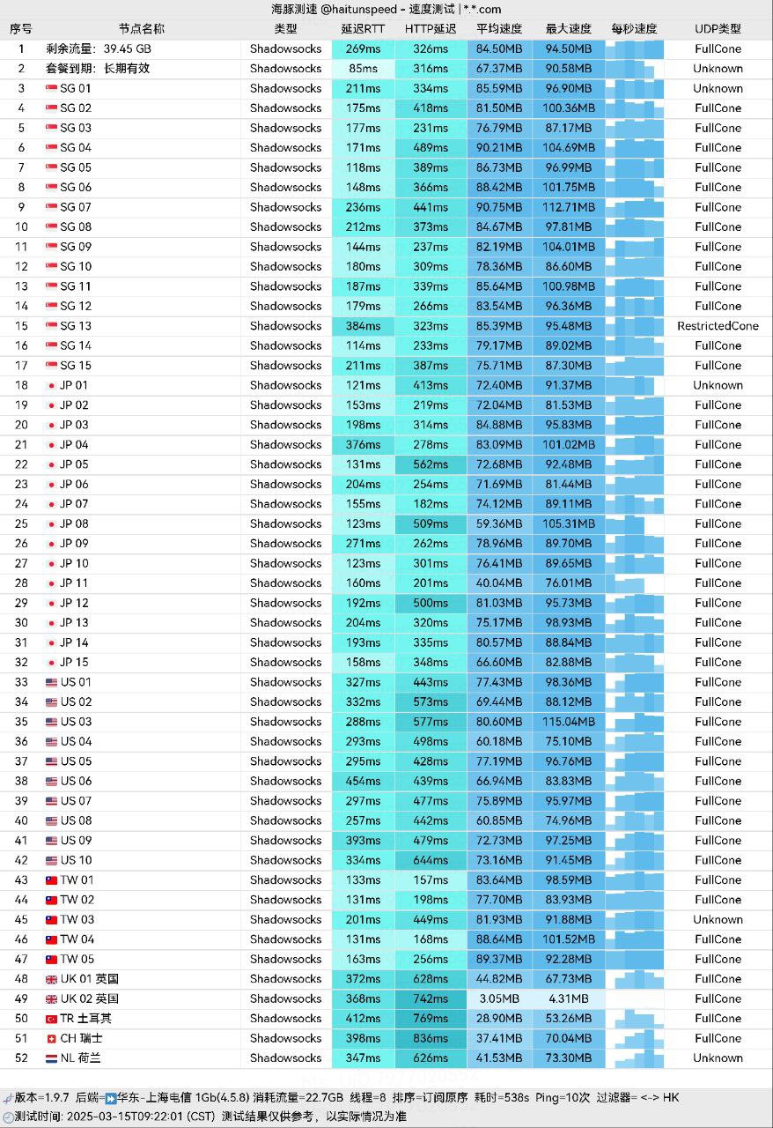
Task: Click the 157ms HTTP delay for TW 01
Action: point(431,880)
